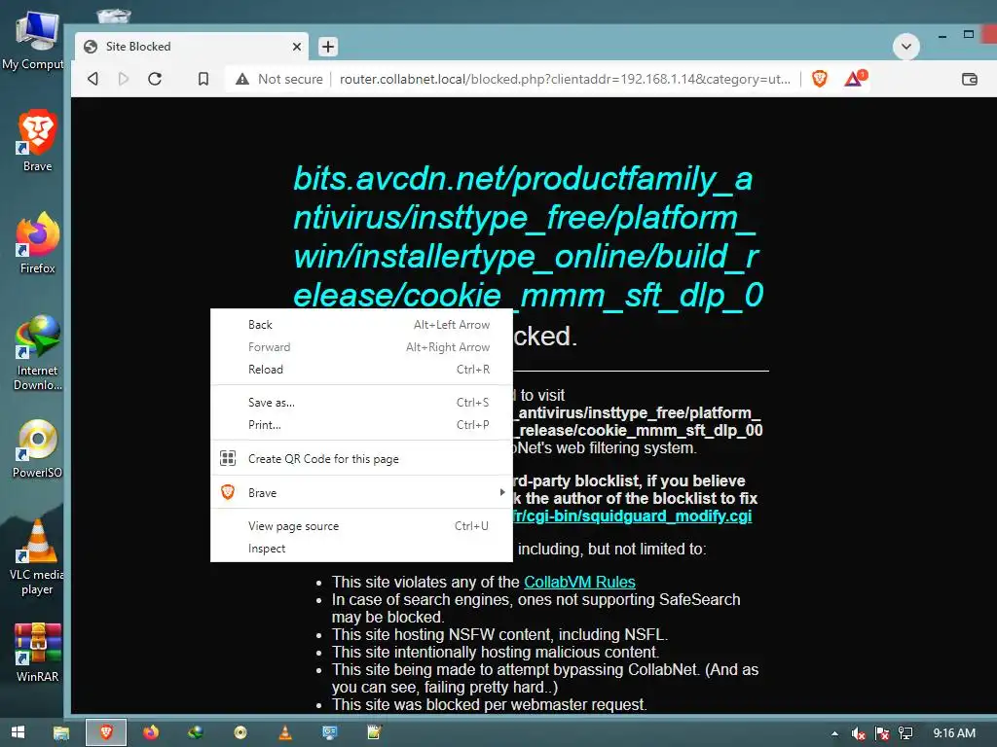Close the Site Blocked tab
This screenshot has width=997, height=747.
[x=296, y=47]
